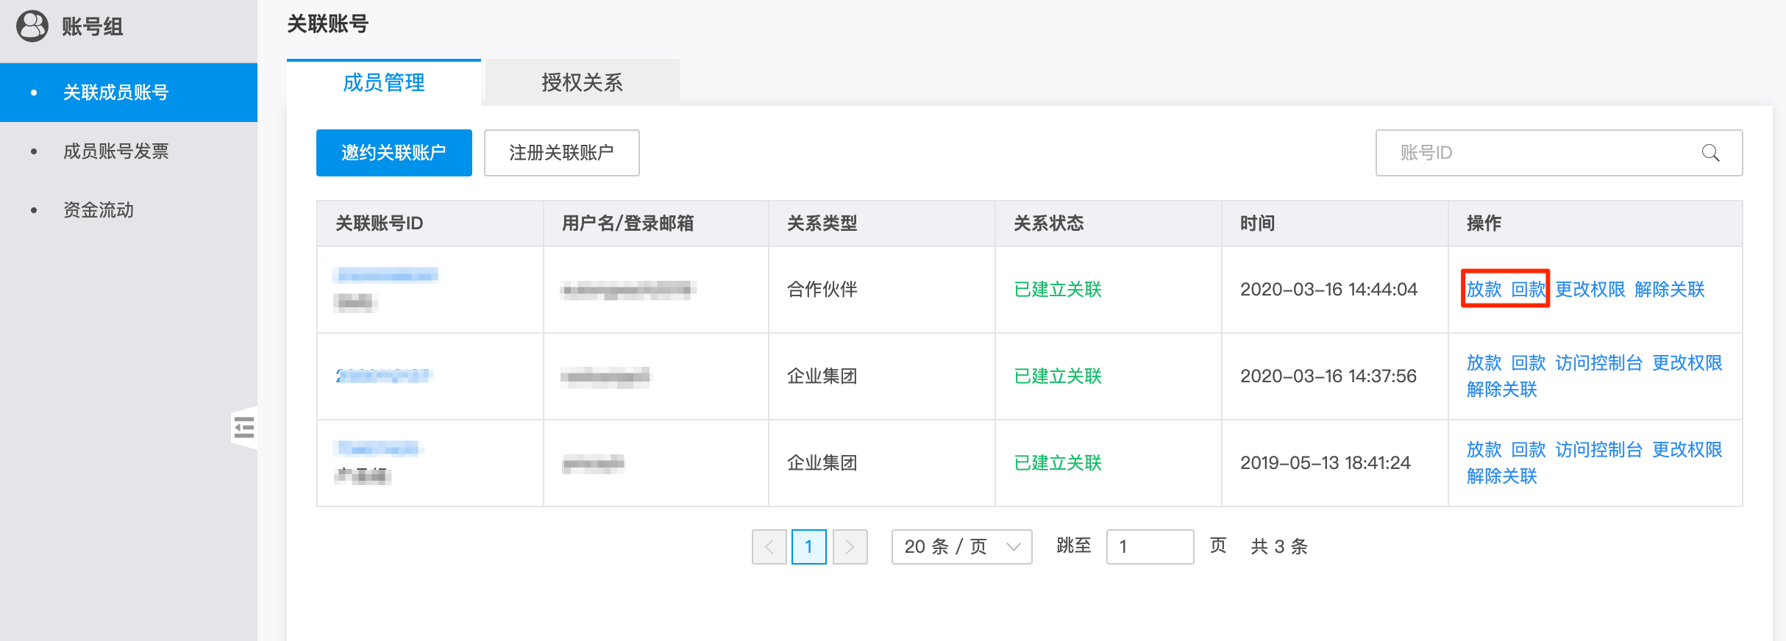
Task: Open the 20 条 / 页 page size dropdown
Action: pos(961,547)
